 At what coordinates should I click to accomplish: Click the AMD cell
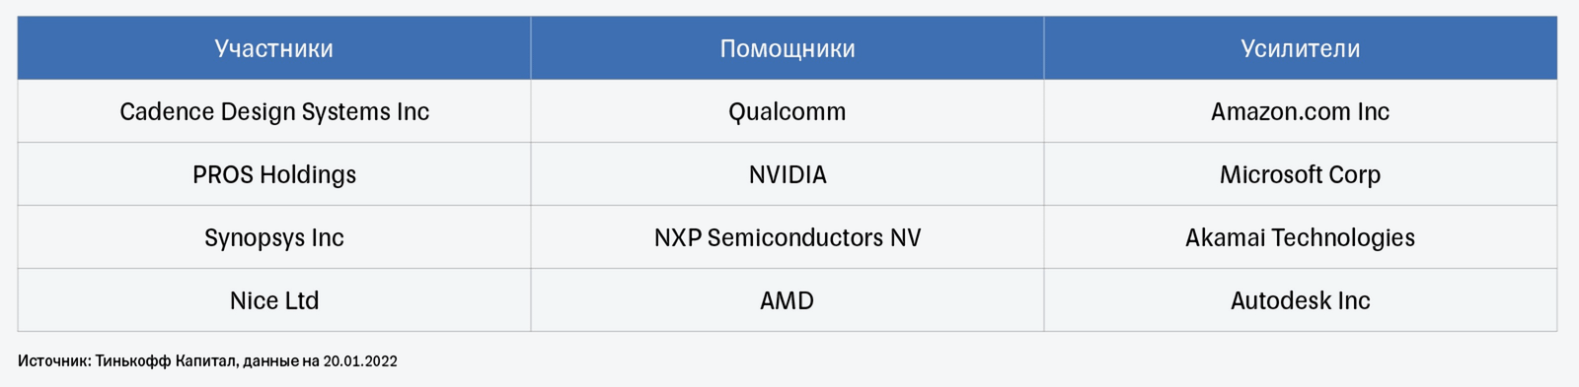click(x=788, y=300)
